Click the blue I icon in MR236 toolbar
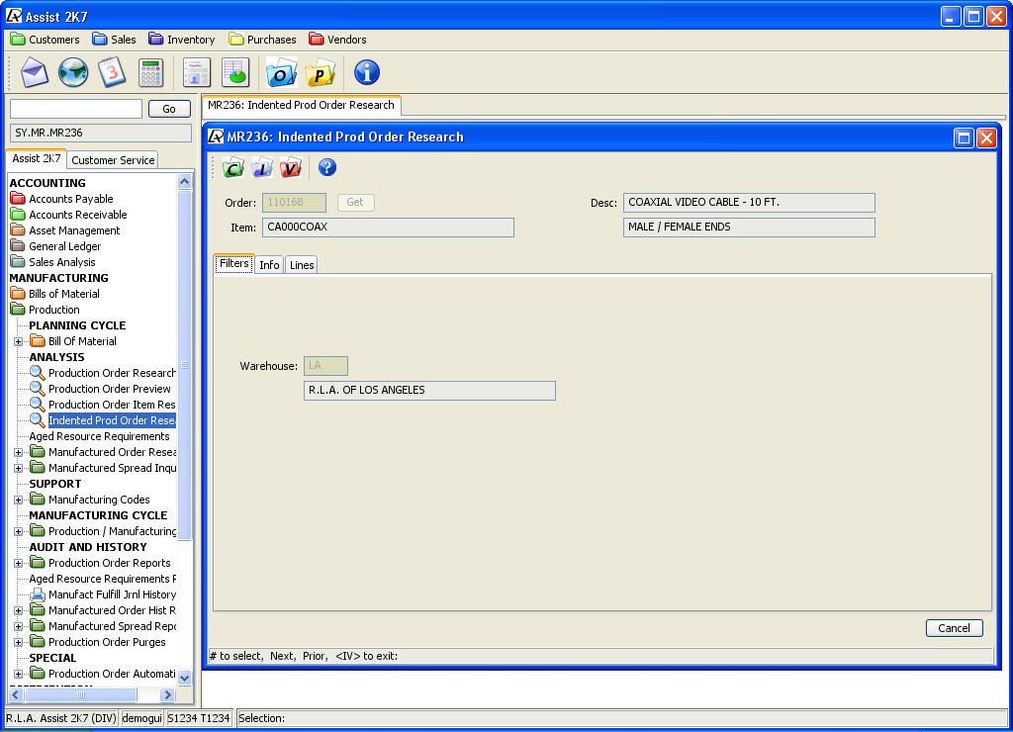1013x732 pixels. (261, 168)
